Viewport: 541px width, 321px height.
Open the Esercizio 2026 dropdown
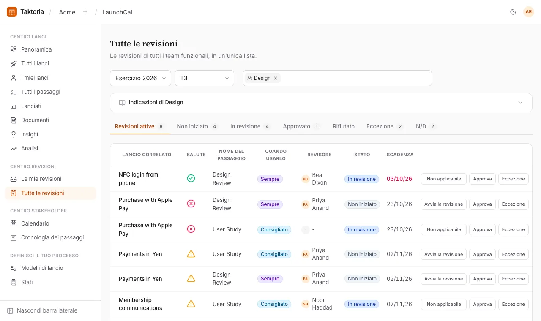tap(140, 78)
